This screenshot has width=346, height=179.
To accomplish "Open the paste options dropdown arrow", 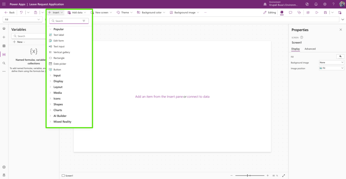I will pos(42,12).
